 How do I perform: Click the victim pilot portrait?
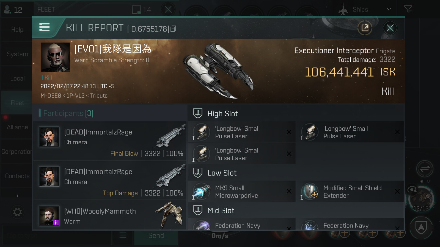coord(55,57)
